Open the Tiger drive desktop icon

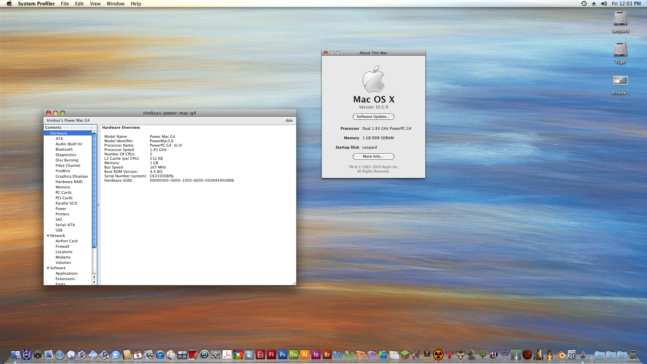620,50
